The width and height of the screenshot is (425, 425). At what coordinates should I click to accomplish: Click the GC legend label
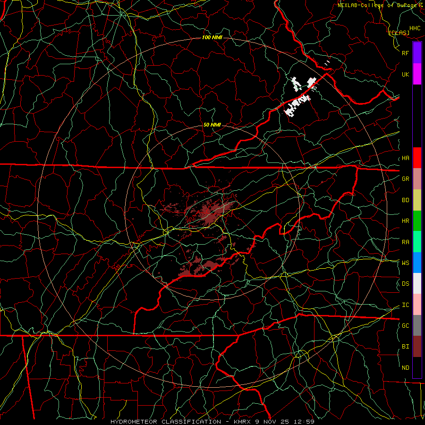pos(406,326)
